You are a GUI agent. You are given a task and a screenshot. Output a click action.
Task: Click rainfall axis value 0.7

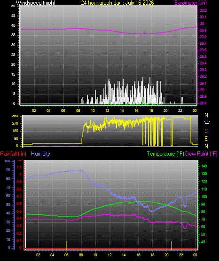[19, 196]
